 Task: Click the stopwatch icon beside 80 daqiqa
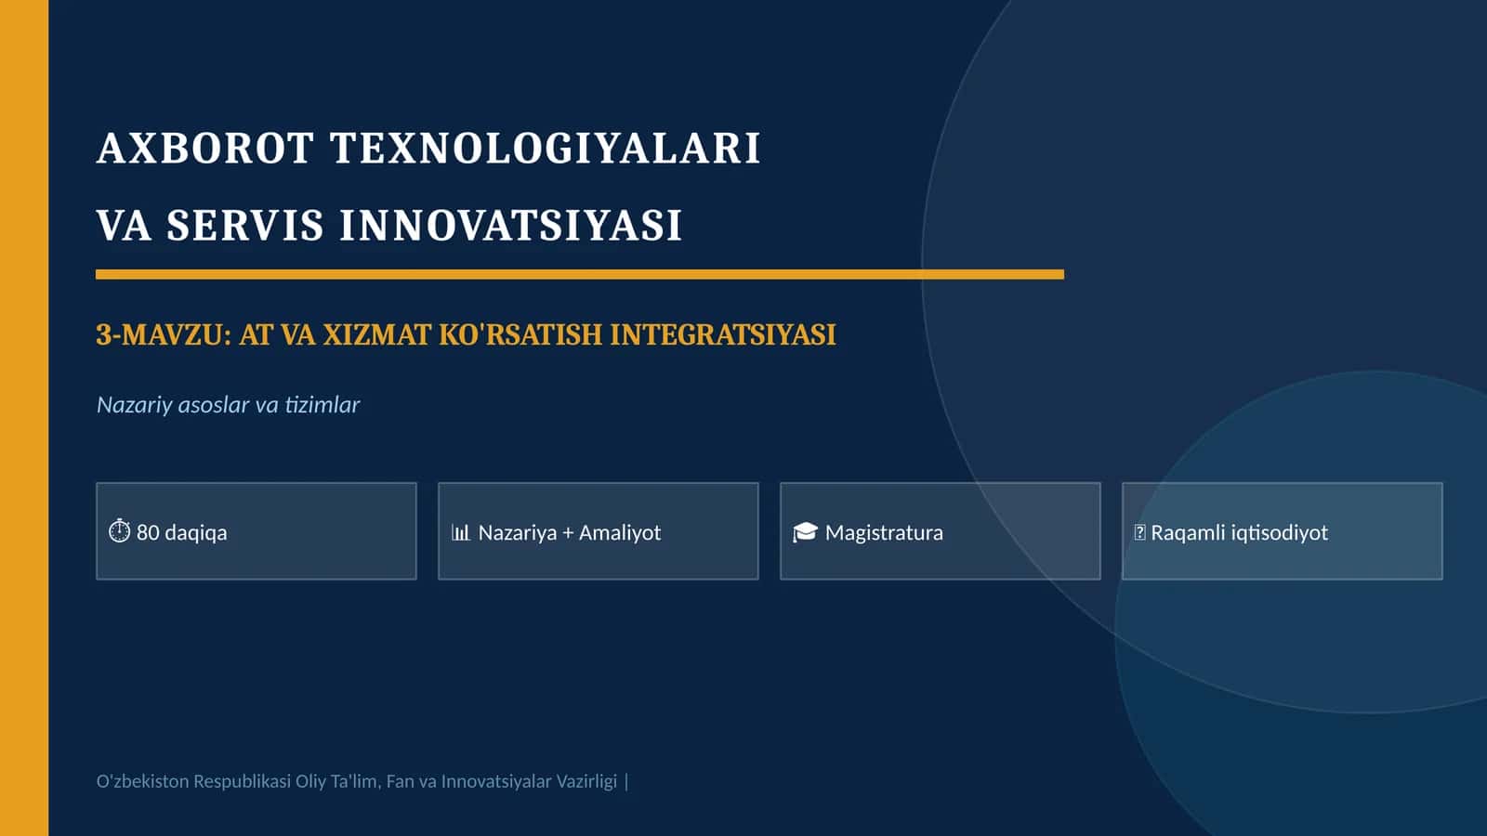click(120, 531)
